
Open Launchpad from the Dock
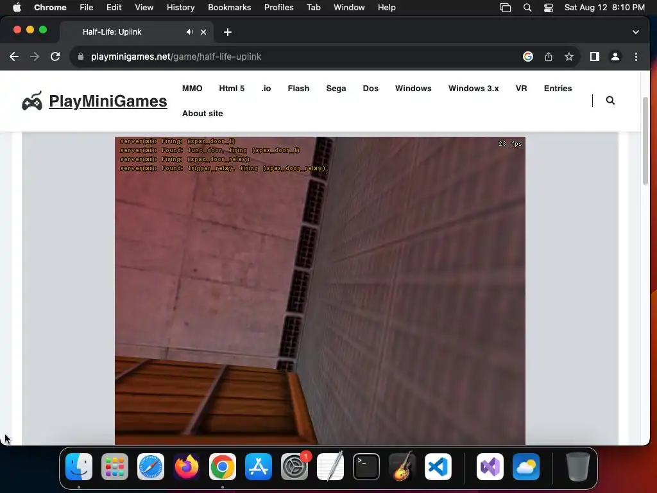pos(115,467)
